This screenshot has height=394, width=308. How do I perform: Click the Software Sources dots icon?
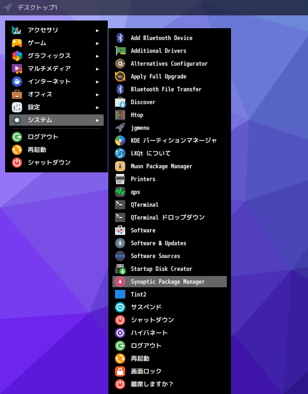point(120,256)
